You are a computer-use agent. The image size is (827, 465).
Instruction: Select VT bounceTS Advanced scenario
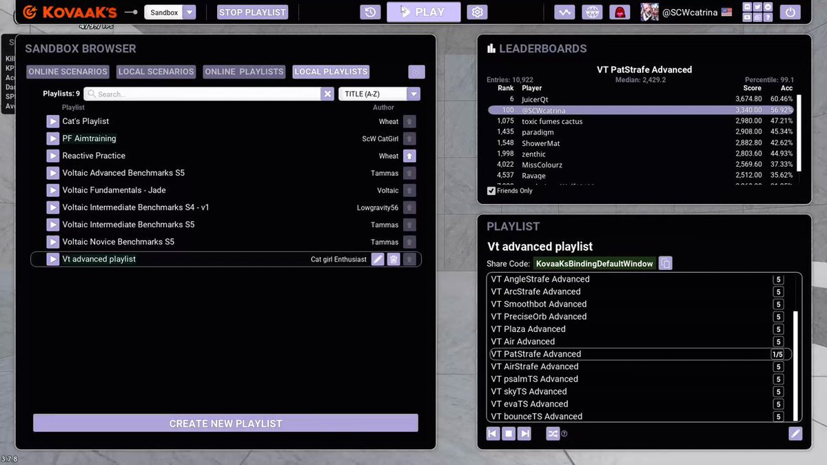point(537,416)
